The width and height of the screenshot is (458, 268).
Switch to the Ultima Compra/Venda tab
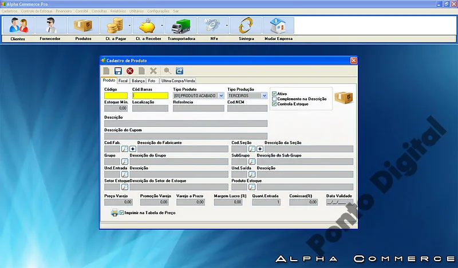click(x=178, y=81)
